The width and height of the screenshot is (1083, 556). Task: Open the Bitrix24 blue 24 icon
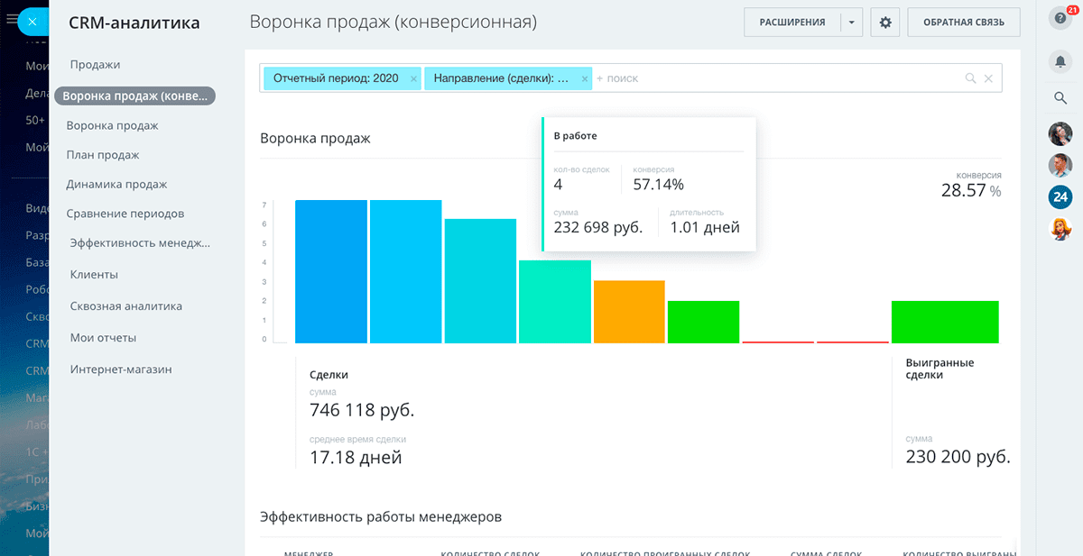tap(1060, 196)
